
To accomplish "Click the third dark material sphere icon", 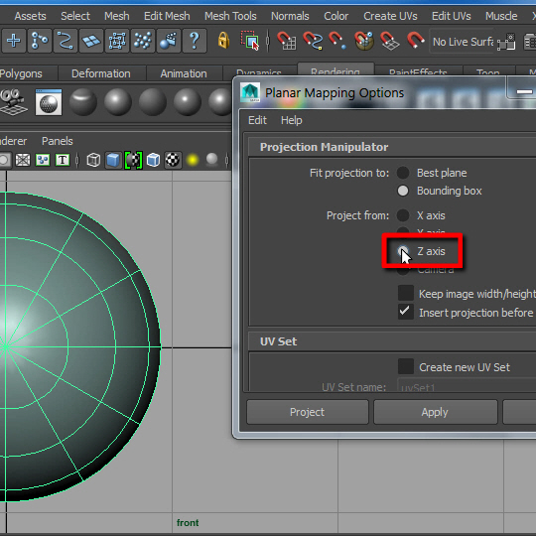I will tap(153, 102).
